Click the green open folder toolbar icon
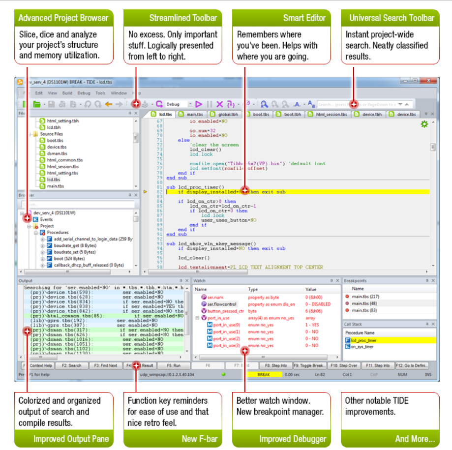Viewport: 452px width, 450px height. [x=37, y=104]
